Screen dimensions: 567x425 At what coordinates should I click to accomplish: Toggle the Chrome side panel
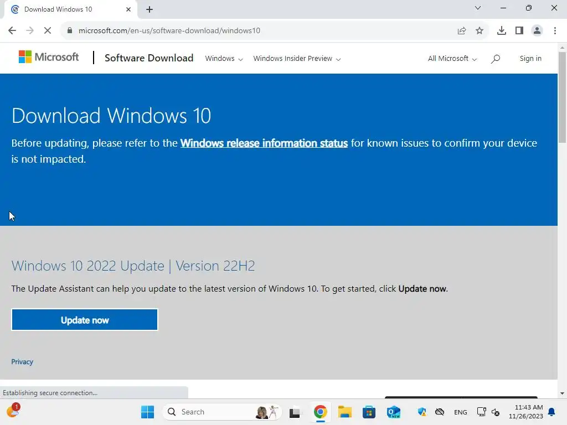[519, 30]
